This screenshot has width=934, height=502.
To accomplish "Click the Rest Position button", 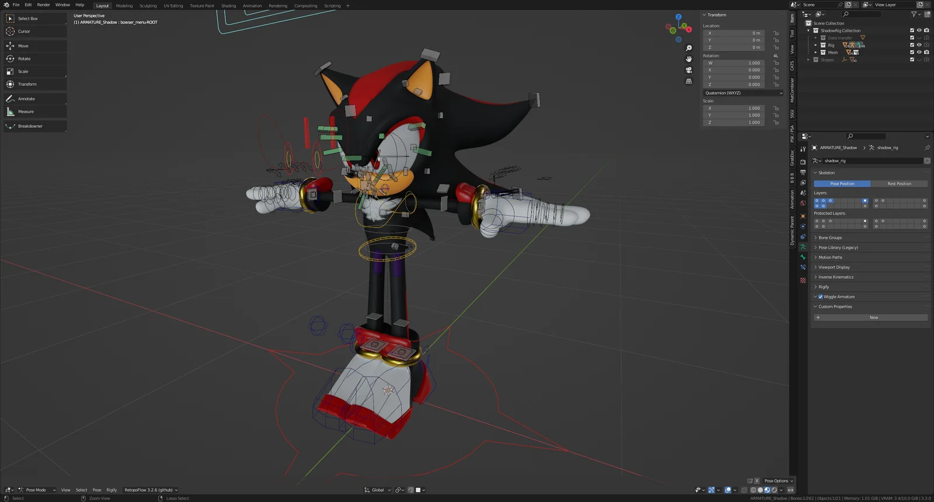I will click(899, 184).
